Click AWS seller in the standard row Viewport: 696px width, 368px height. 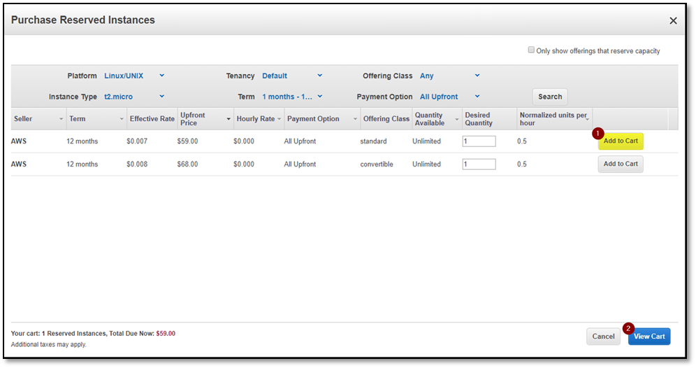(19, 141)
